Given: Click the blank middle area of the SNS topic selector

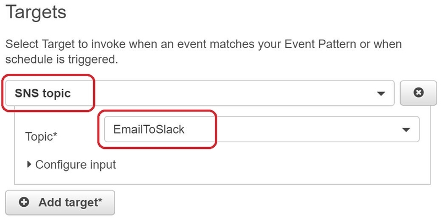Looking at the screenshot, I should [x=225, y=93].
